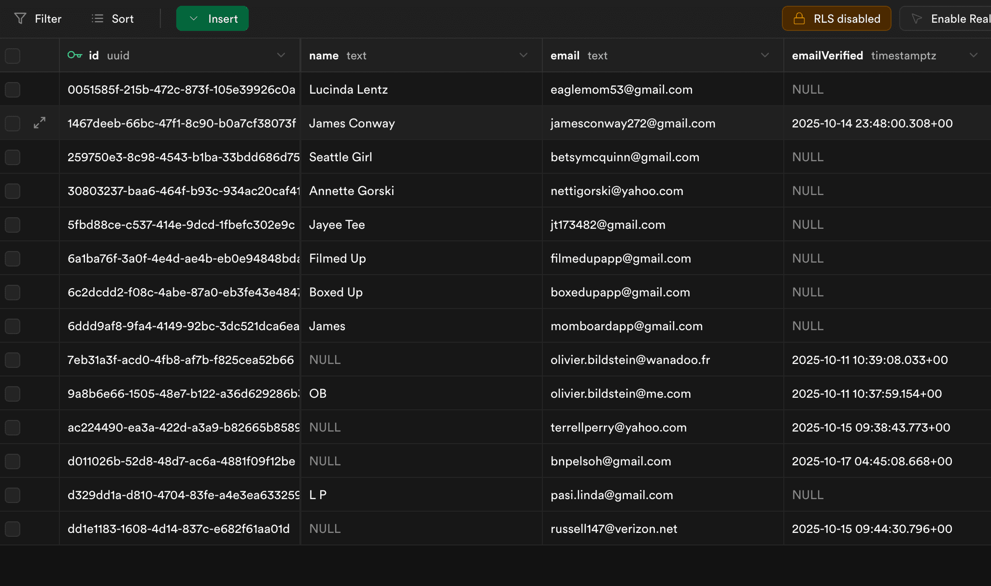Expand the email column header menu
Screen dimensions: 991x586
765,55
